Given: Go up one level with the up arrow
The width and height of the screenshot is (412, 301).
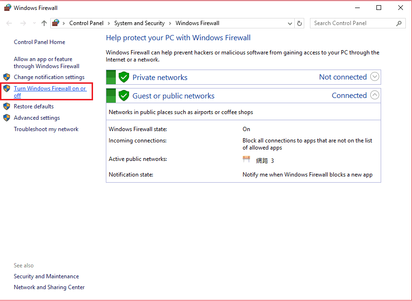Looking at the screenshot, I should pyautogui.click(x=44, y=23).
